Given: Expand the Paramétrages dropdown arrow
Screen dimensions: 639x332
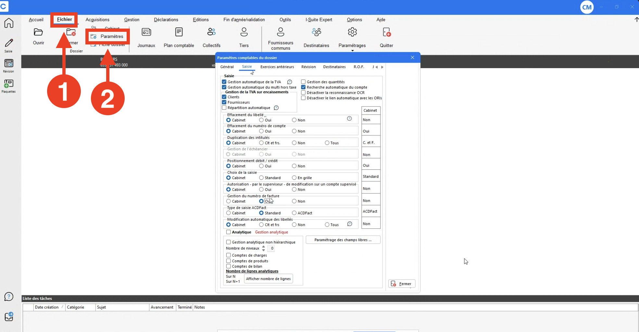Looking at the screenshot, I should [x=352, y=51].
